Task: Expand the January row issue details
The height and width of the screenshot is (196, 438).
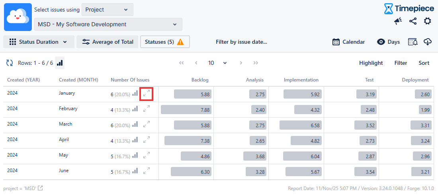Action: tap(147, 93)
